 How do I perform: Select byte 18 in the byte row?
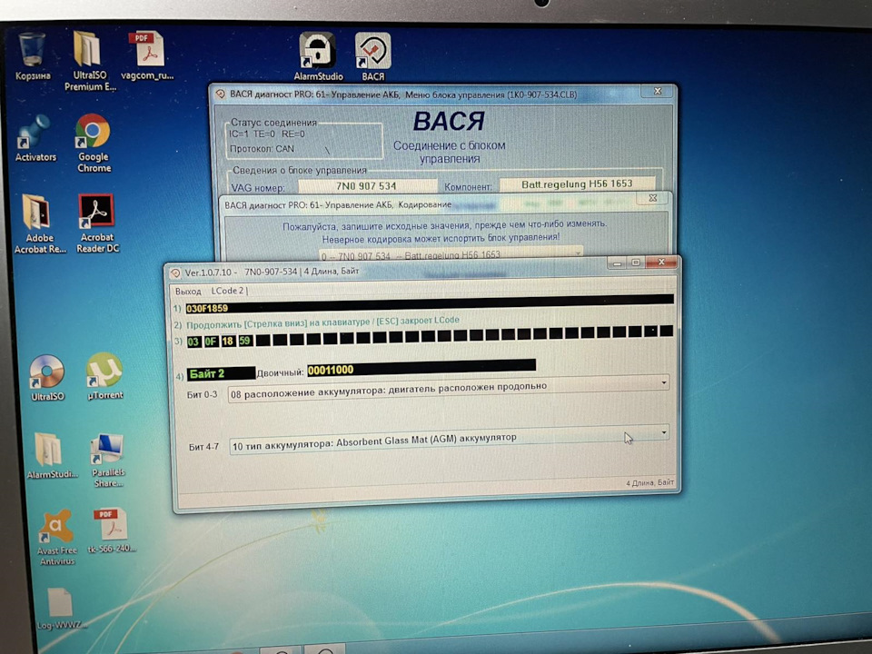pos(227,341)
